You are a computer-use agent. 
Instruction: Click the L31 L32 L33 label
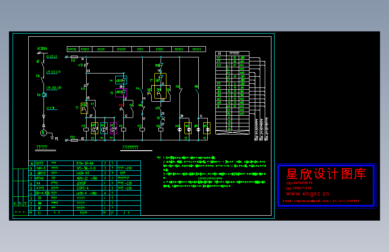(x=54, y=88)
